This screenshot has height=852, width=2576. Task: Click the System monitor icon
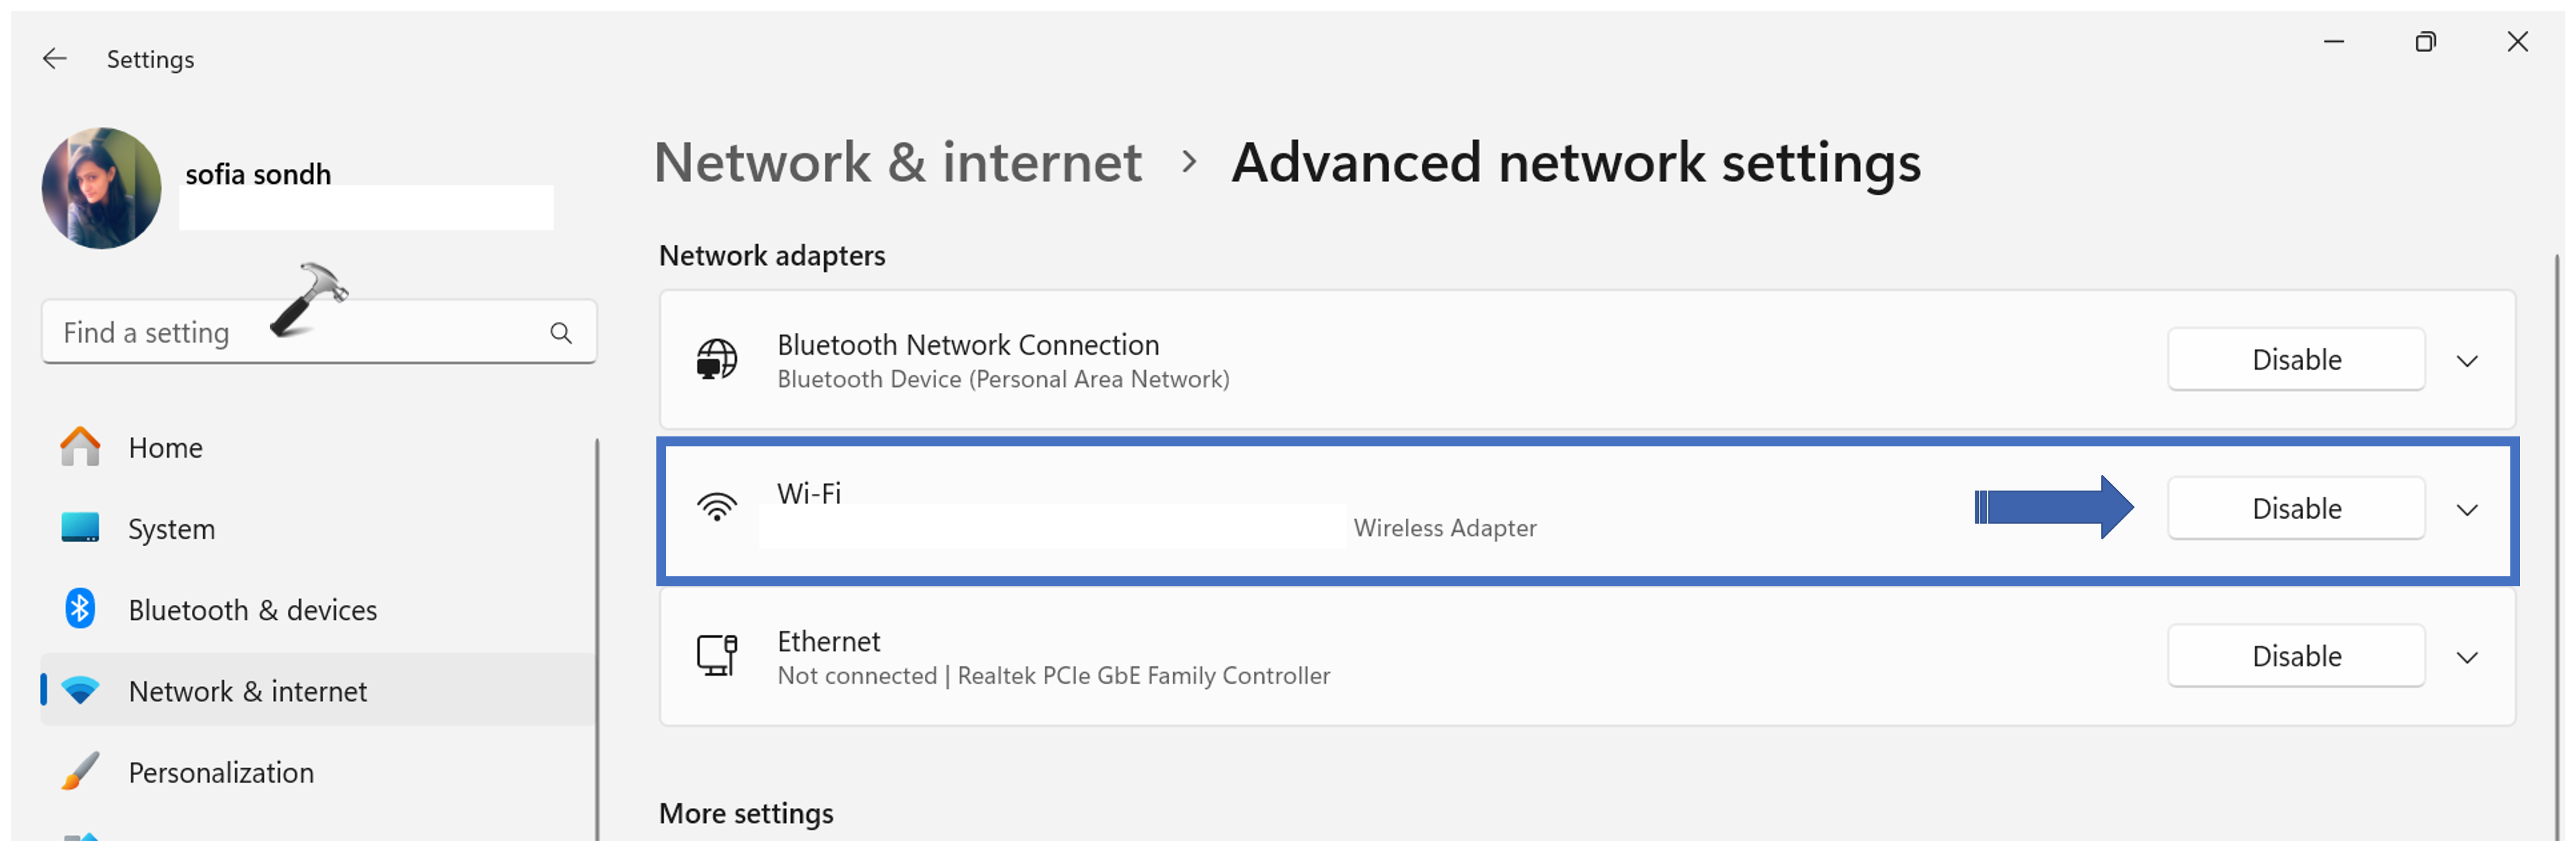click(80, 528)
